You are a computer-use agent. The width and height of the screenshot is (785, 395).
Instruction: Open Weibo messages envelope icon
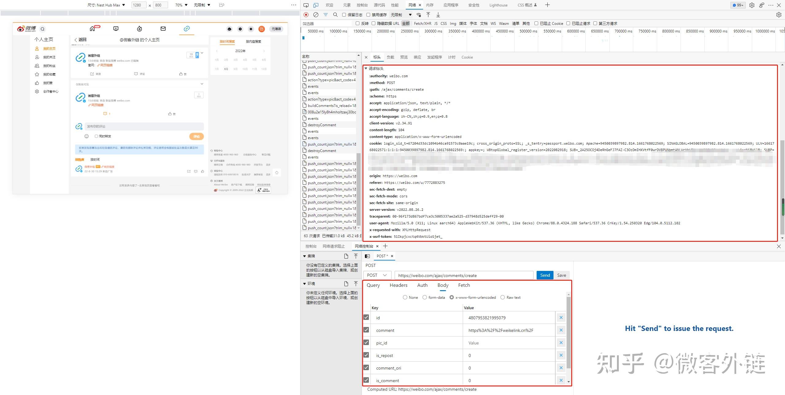163,28
